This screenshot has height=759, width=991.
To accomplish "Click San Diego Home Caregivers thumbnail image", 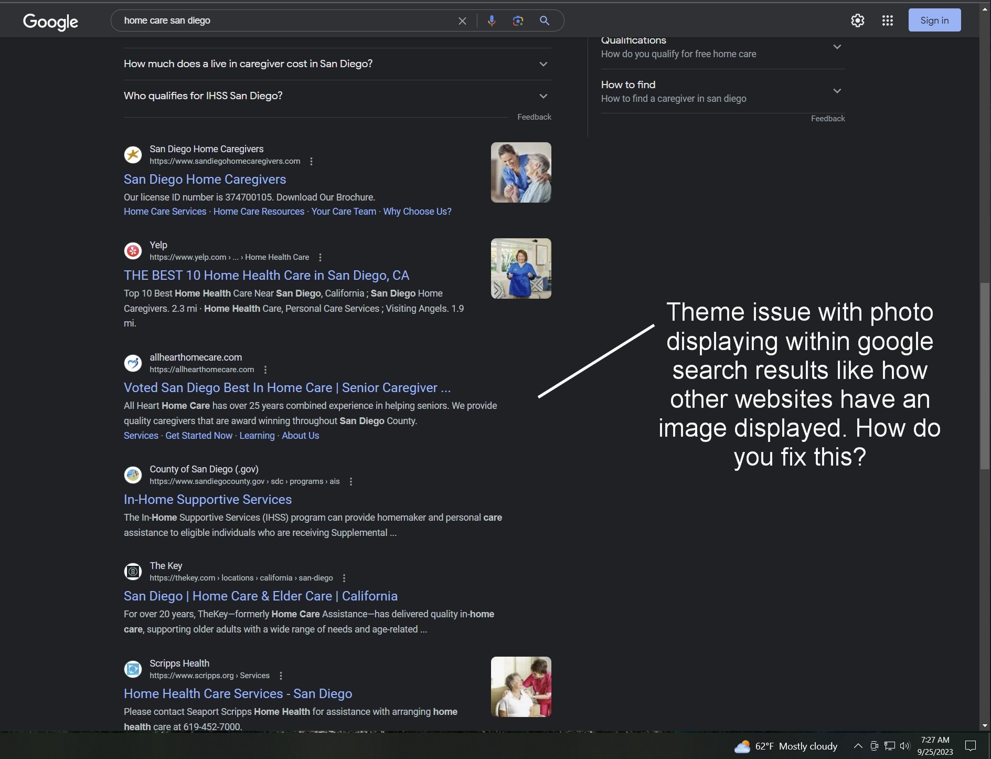I will click(x=521, y=173).
